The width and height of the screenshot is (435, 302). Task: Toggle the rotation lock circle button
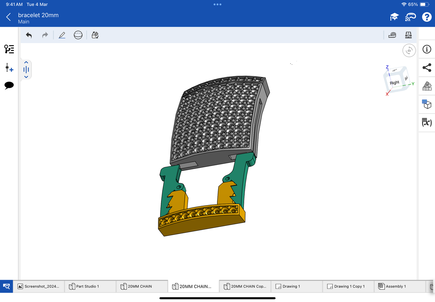coord(409,51)
